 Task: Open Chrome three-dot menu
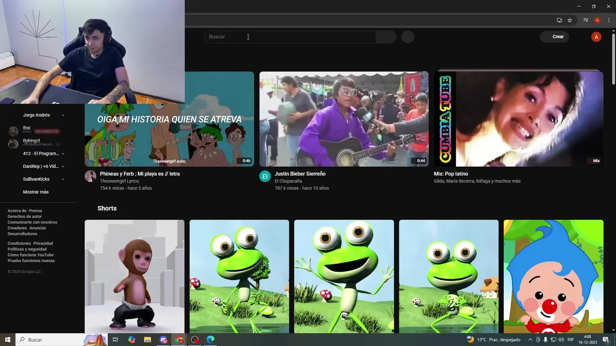[609, 20]
